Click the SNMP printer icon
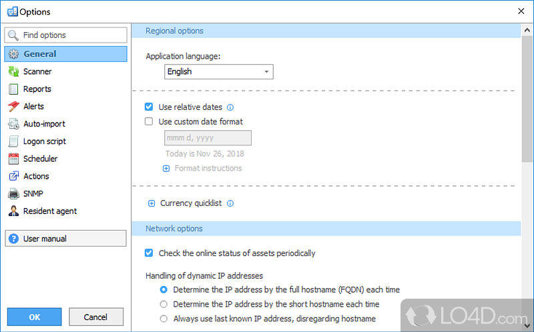The image size is (534, 332). pyautogui.click(x=13, y=193)
